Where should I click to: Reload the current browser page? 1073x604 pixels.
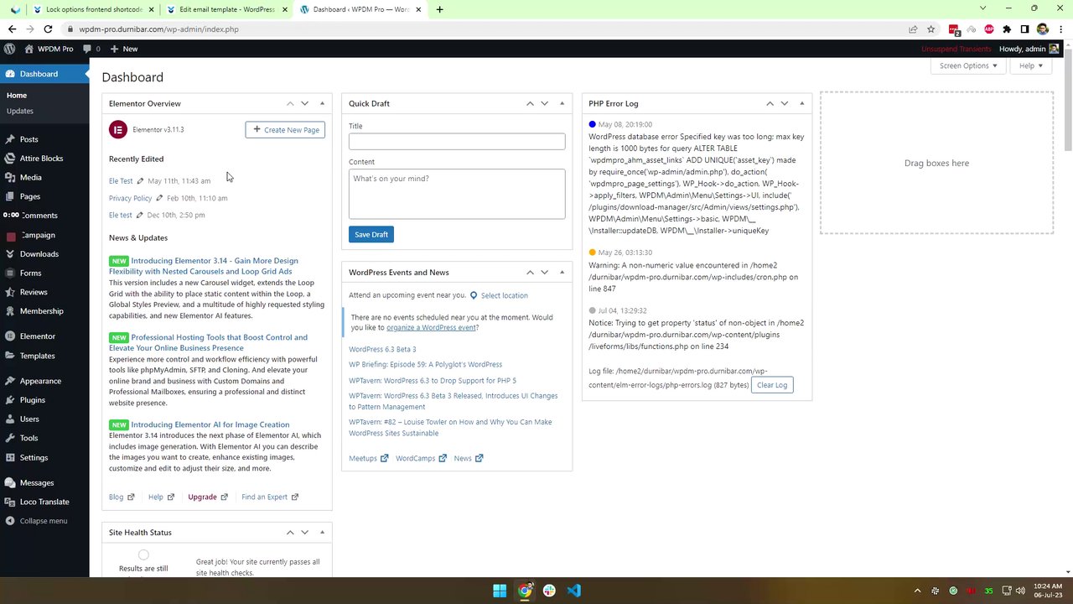(x=48, y=29)
